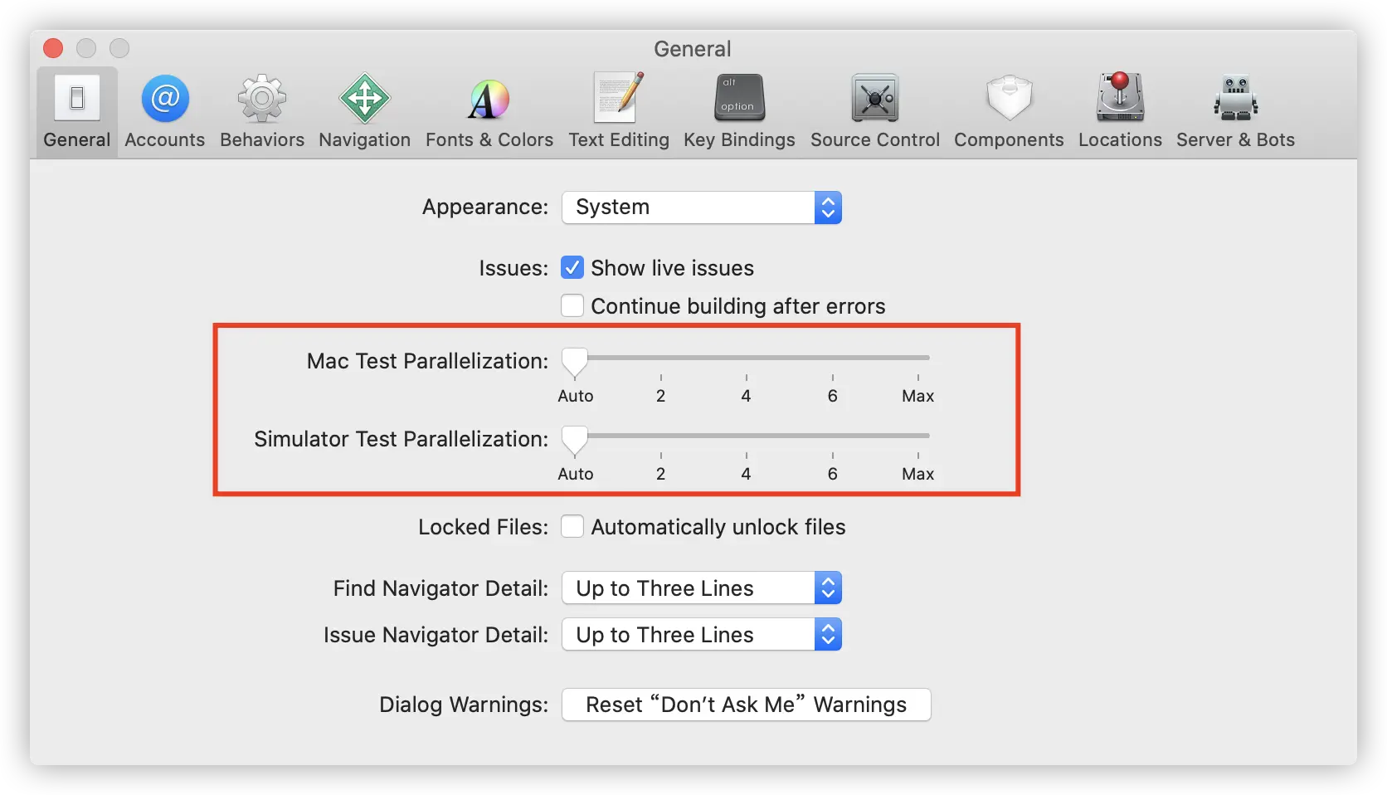Viewport: 1387px width, 795px height.
Task: Open the Appearance System dropdown
Action: click(x=702, y=207)
